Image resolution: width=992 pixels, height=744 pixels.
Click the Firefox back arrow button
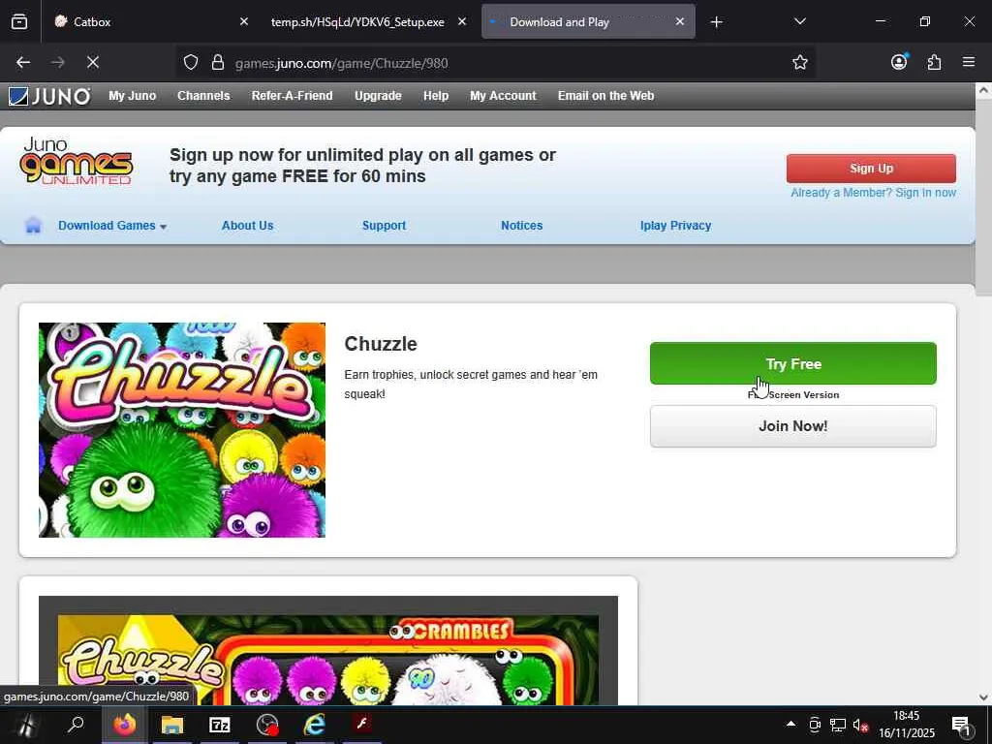tap(23, 62)
